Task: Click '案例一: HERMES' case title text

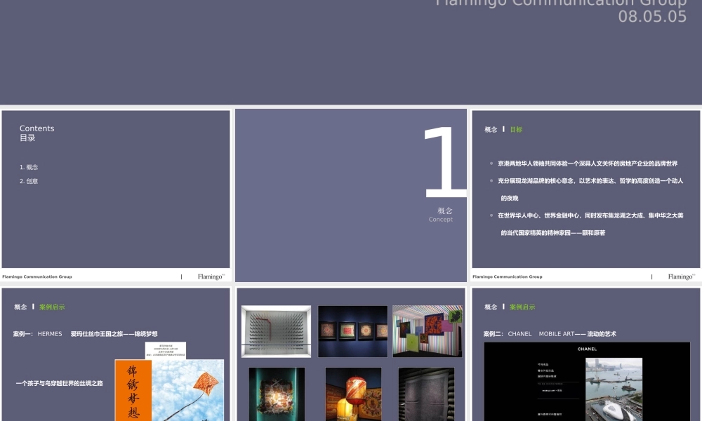Action: [38, 334]
